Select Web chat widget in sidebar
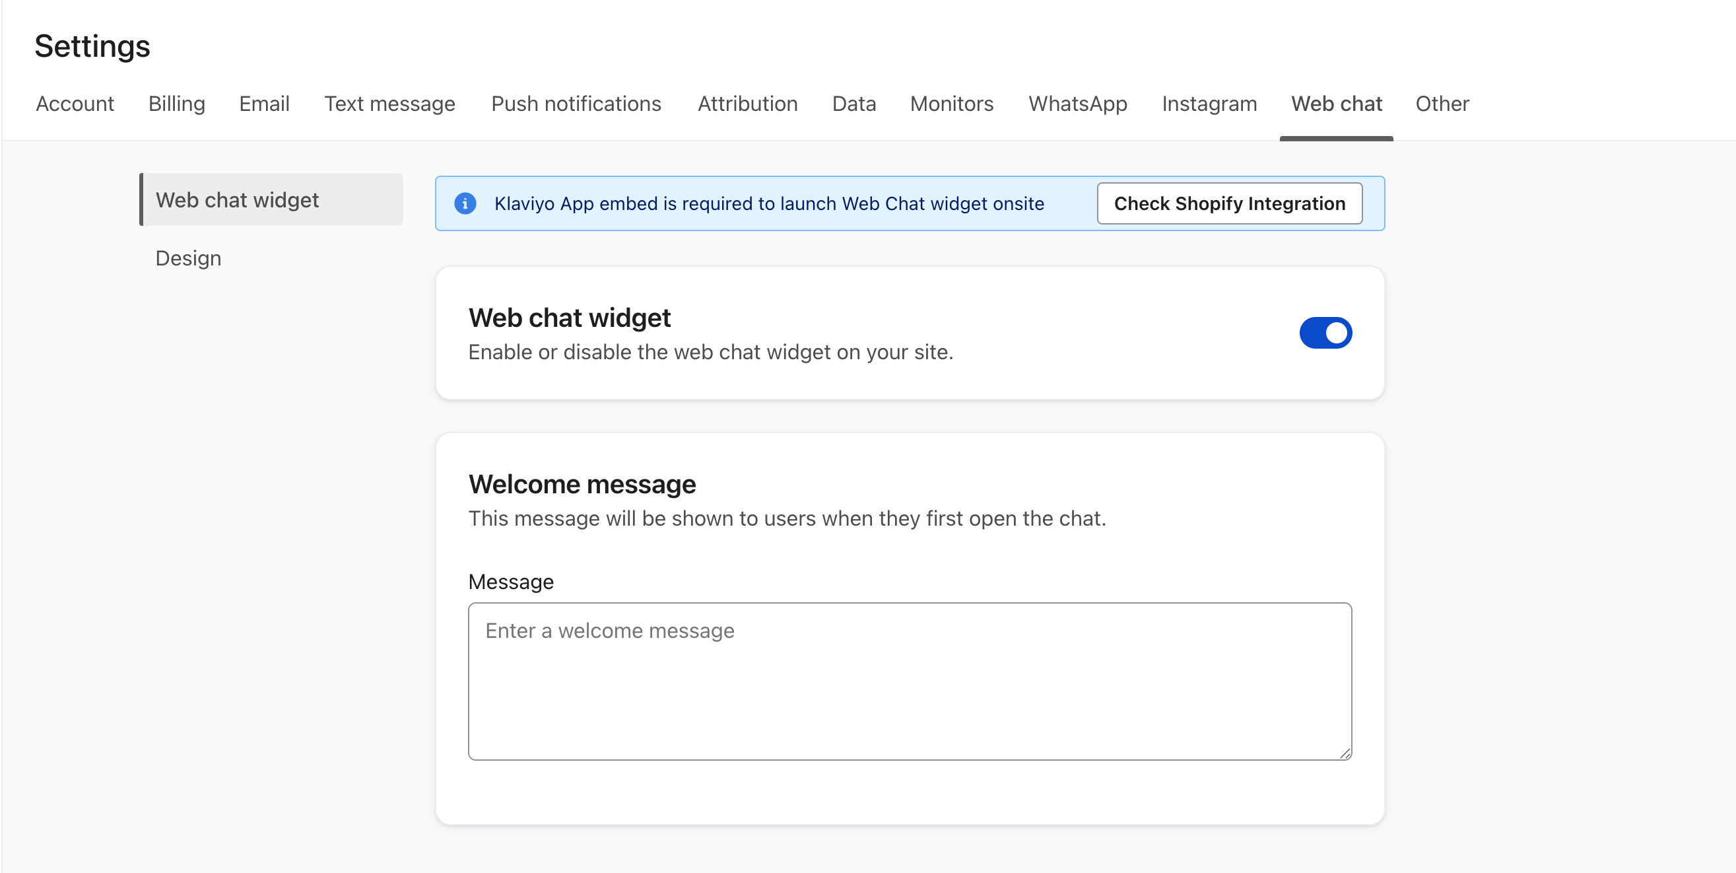 [237, 199]
